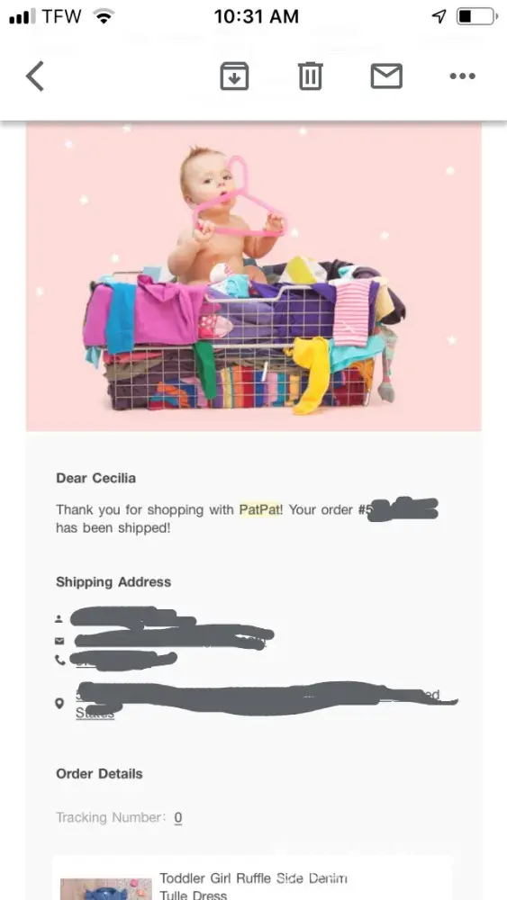Tap the Wi-Fi icon in status bar

(104, 16)
